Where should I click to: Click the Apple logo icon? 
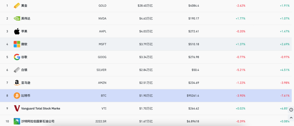[x=17, y=31]
